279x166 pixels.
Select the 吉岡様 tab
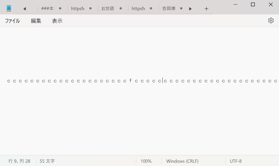[x=169, y=9]
